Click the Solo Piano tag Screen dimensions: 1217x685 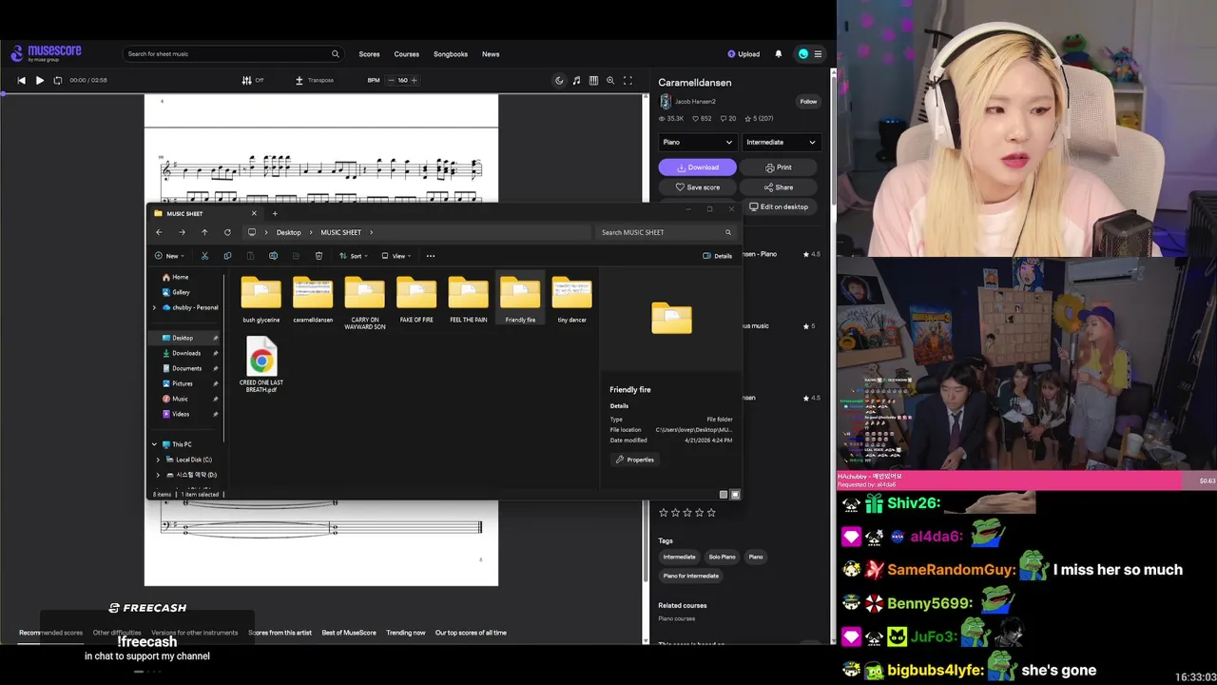[722, 557]
